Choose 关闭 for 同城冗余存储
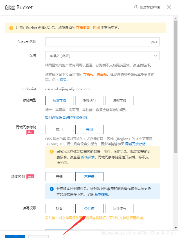Screen dimensions: 178x238 point(89,129)
